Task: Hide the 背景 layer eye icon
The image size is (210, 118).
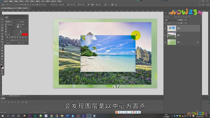Action: pos(165,42)
